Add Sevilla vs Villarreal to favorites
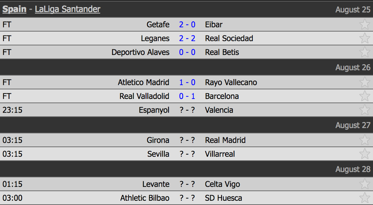Image resolution: width=373 pixels, height=205 pixels. [364, 154]
